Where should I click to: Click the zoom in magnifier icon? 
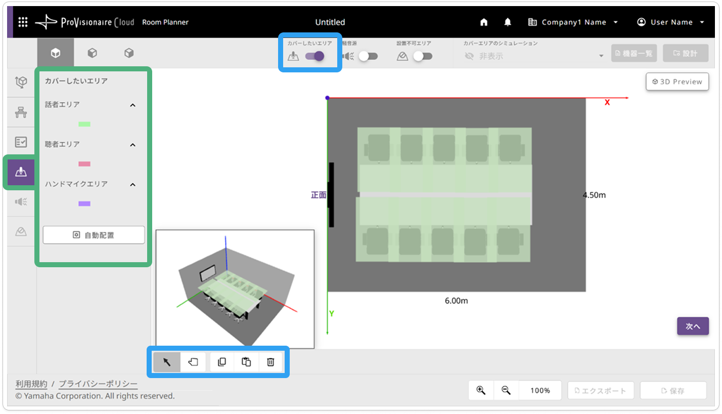tap(481, 390)
